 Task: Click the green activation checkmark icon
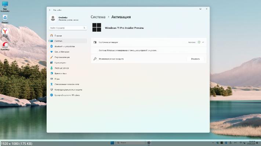pos(199,42)
